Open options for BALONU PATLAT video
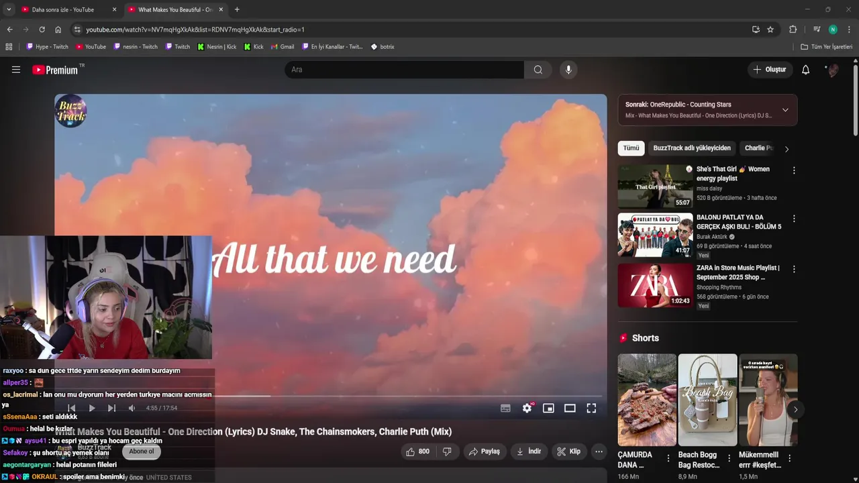Image resolution: width=859 pixels, height=483 pixels. 794,219
